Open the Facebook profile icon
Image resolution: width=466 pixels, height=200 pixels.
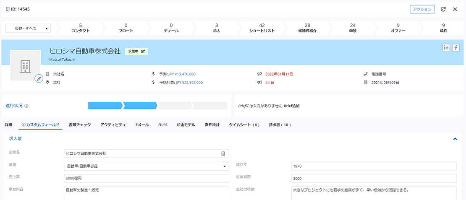456,48
